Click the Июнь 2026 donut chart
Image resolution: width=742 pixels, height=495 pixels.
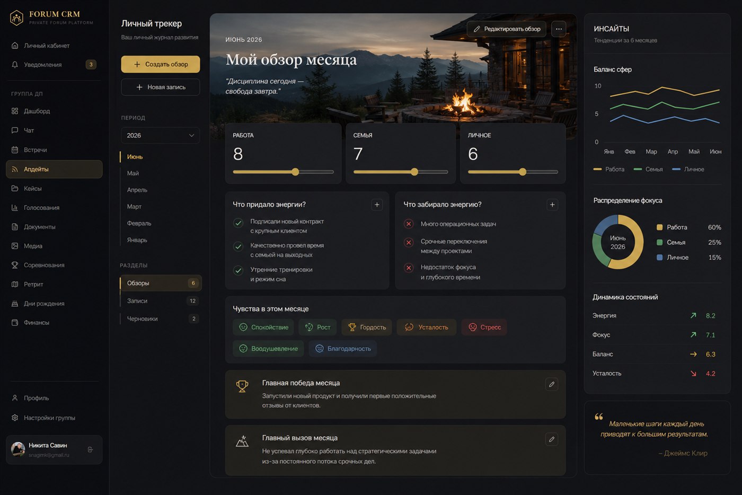(x=617, y=242)
